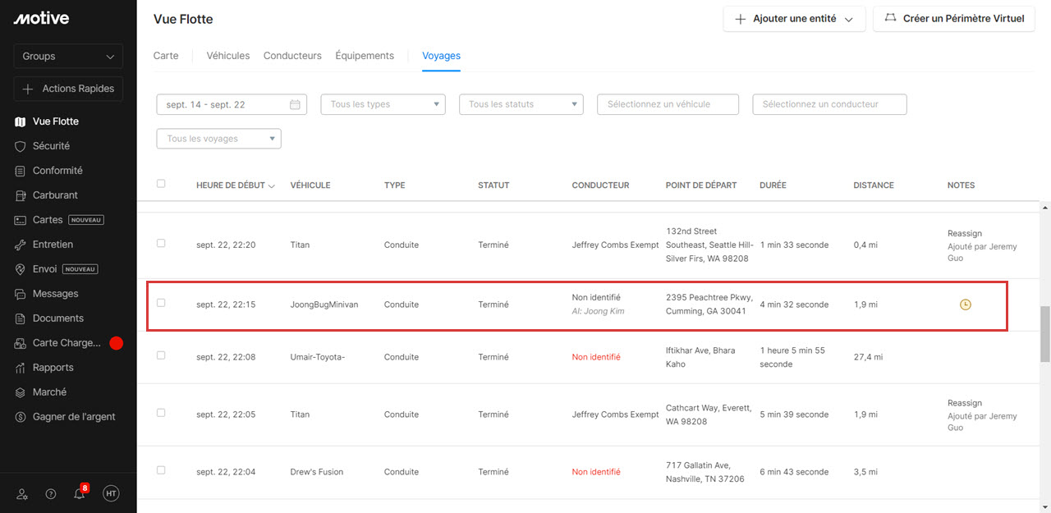This screenshot has height=513, width=1051.
Task: Open the Tous les types dropdown
Action: 383,104
